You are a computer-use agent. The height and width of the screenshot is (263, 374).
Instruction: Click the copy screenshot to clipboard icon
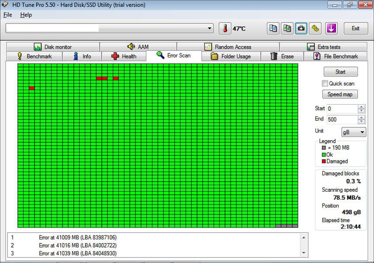[x=287, y=29]
